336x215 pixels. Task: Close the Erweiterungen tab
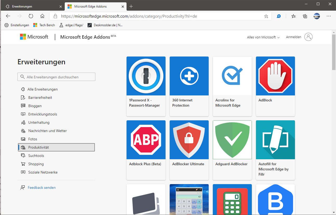coord(61,6)
